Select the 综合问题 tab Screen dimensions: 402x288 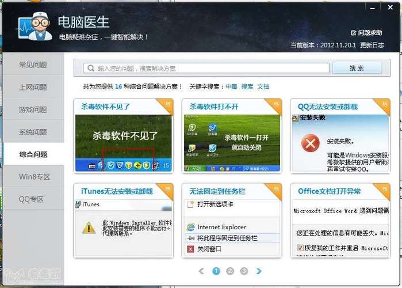point(33,154)
